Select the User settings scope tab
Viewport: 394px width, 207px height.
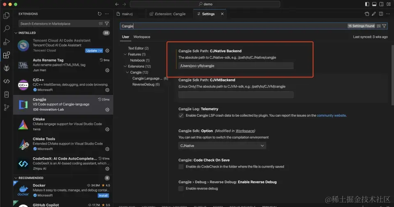[x=125, y=37]
